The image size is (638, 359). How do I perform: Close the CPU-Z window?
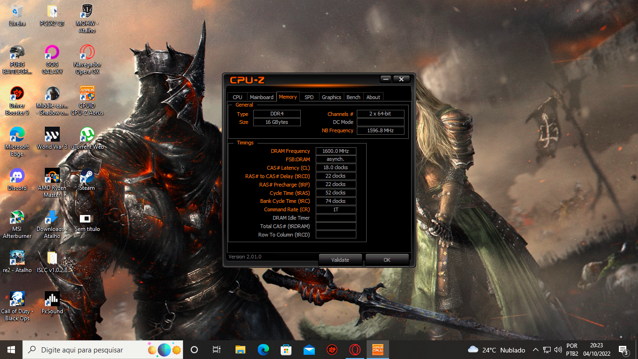click(x=401, y=79)
